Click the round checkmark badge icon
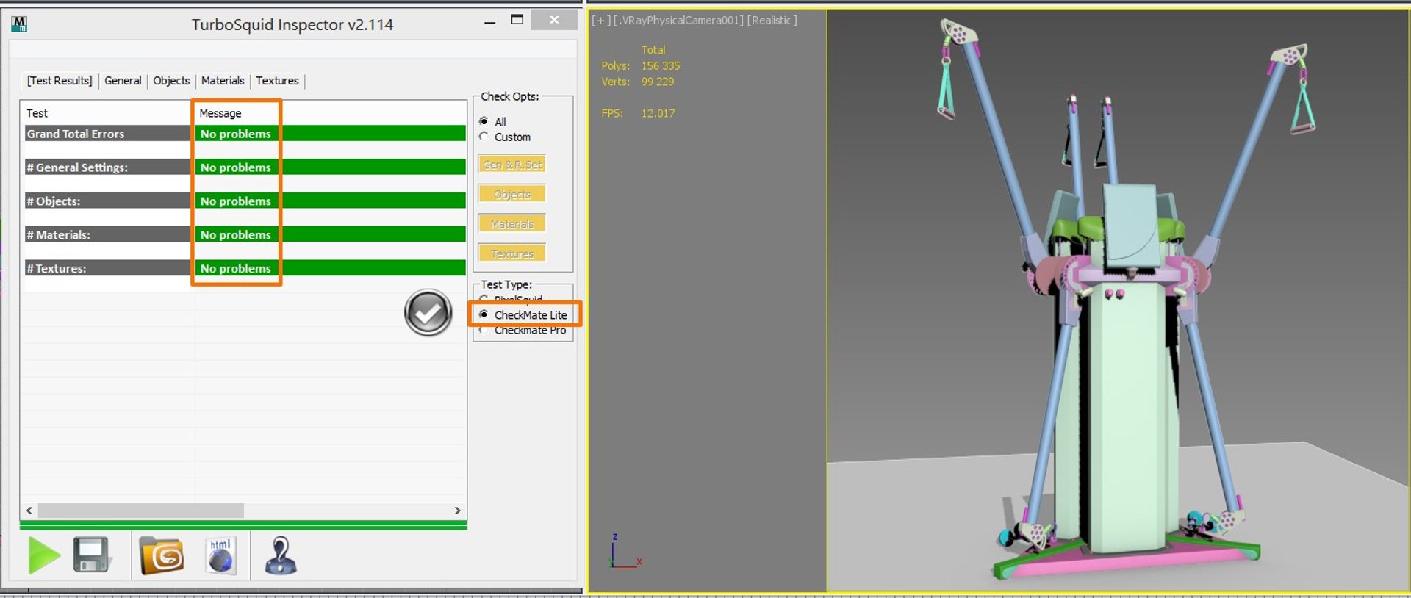The height and width of the screenshot is (598, 1411). tap(428, 313)
